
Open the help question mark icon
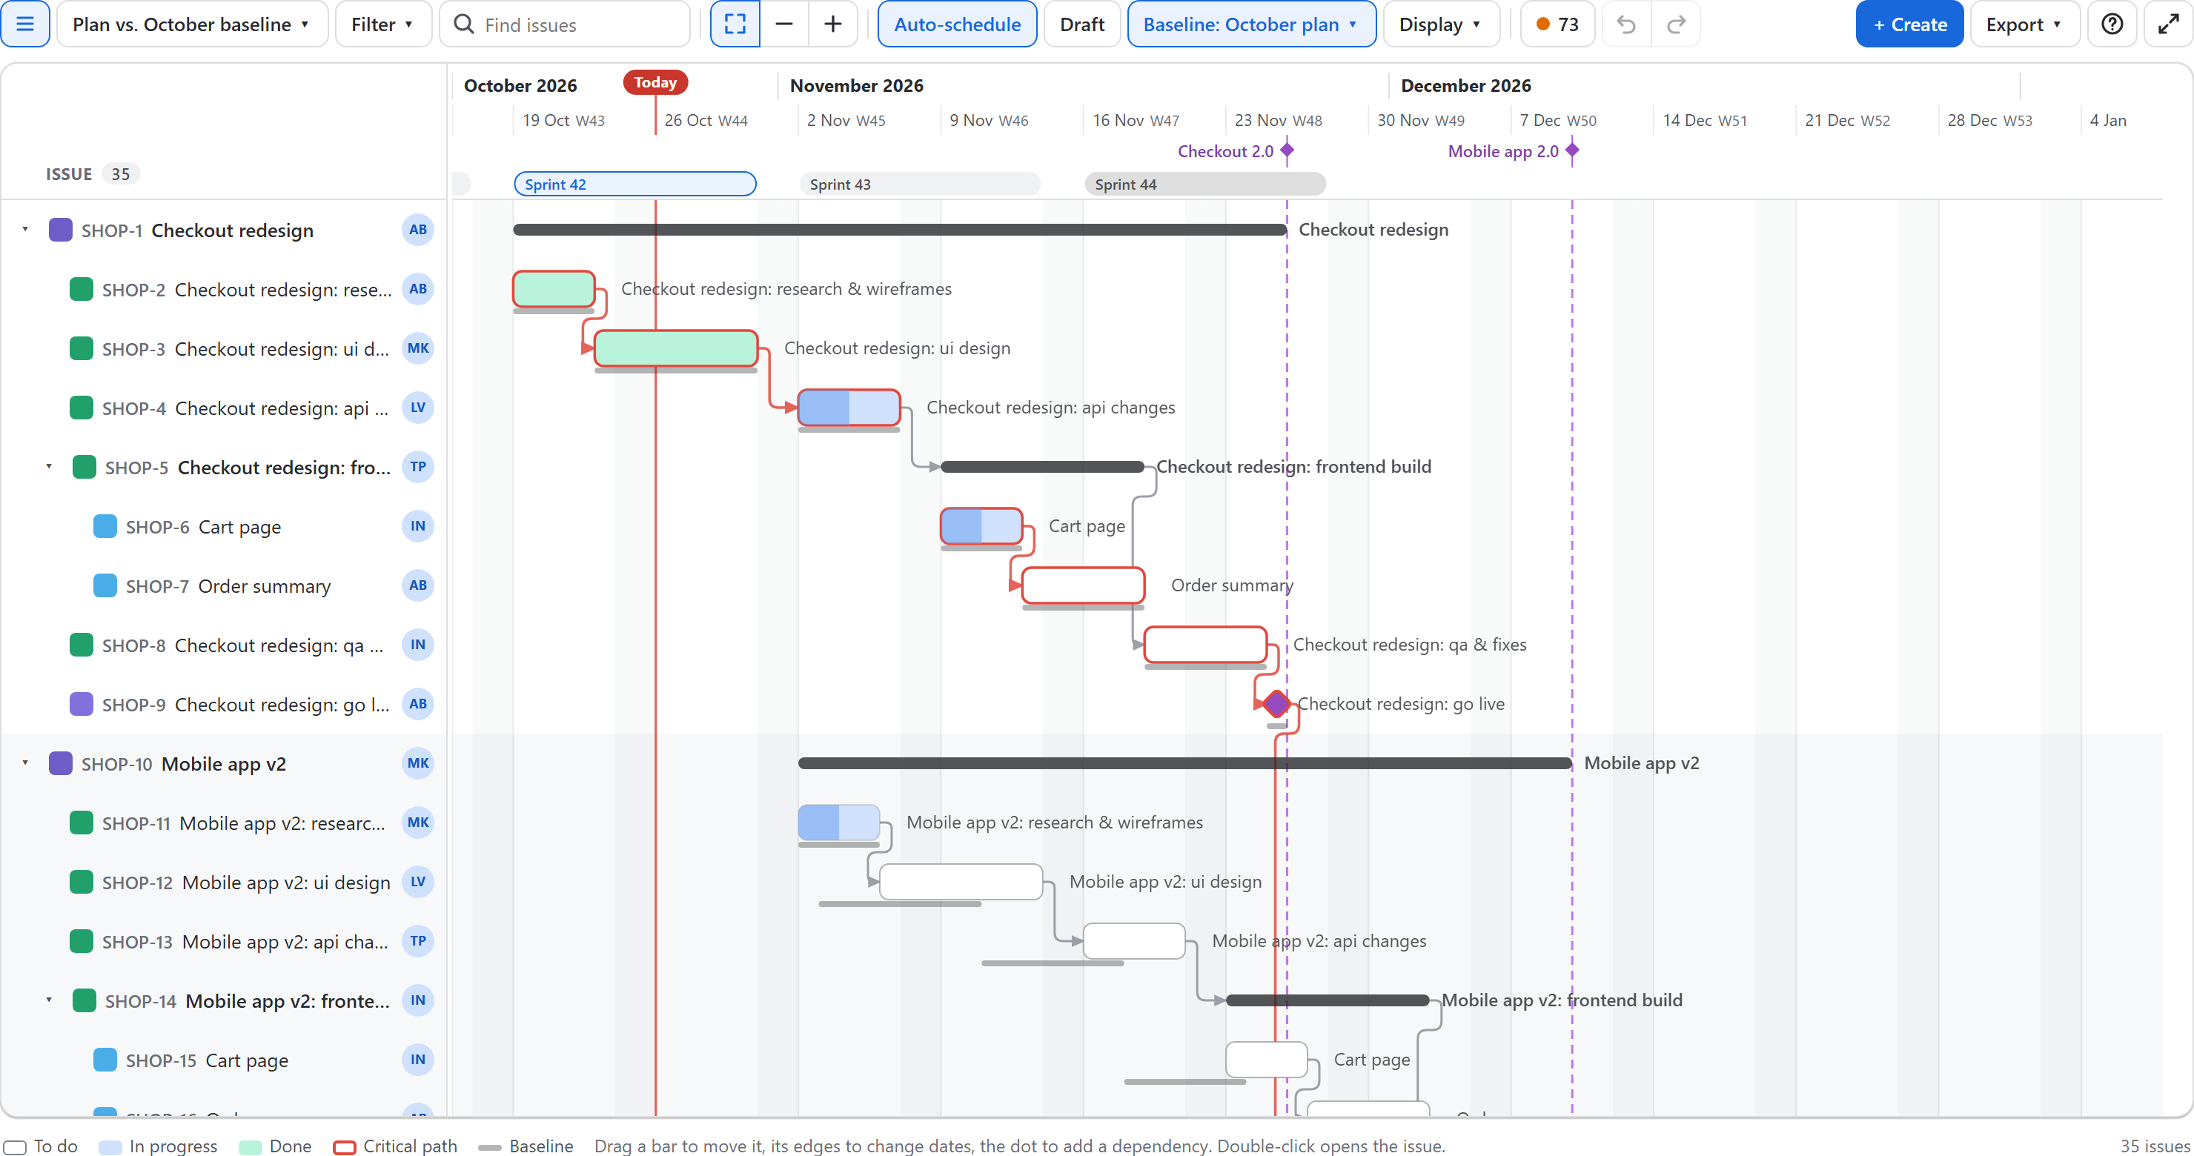click(2112, 24)
